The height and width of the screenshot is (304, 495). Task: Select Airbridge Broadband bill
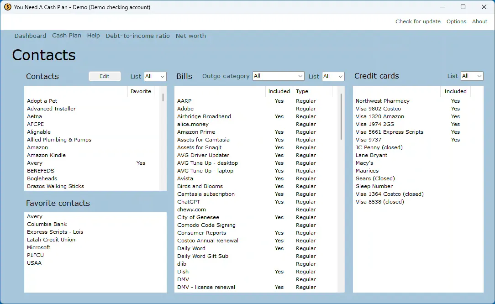pos(204,116)
